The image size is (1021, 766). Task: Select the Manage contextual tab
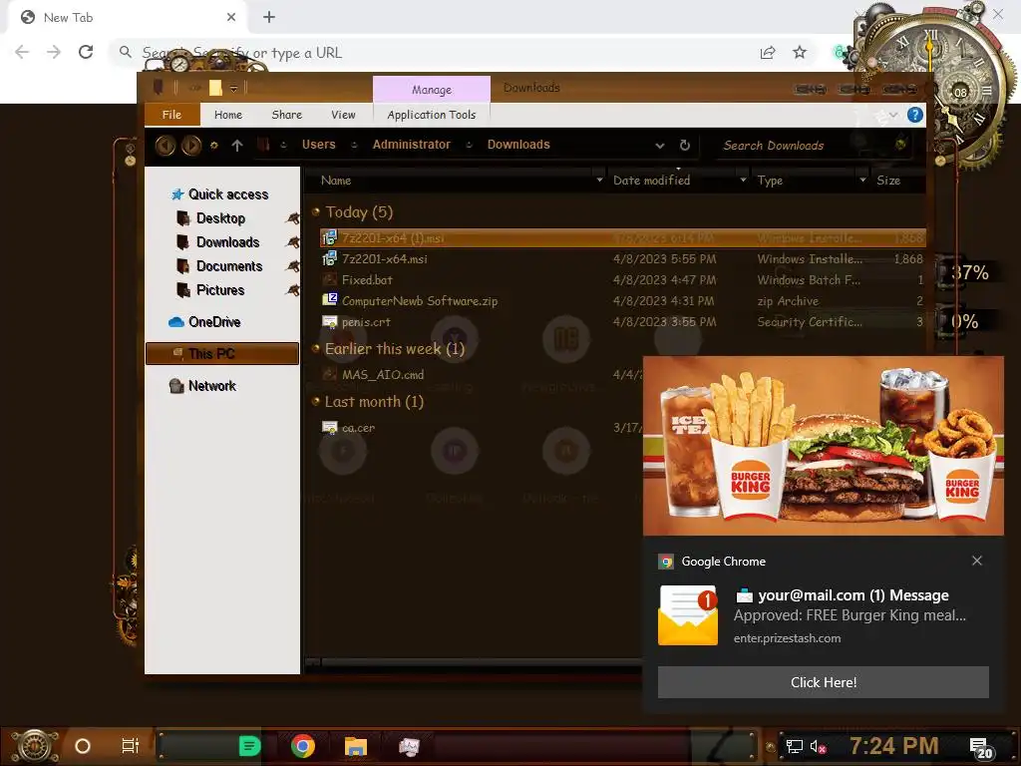click(x=431, y=89)
